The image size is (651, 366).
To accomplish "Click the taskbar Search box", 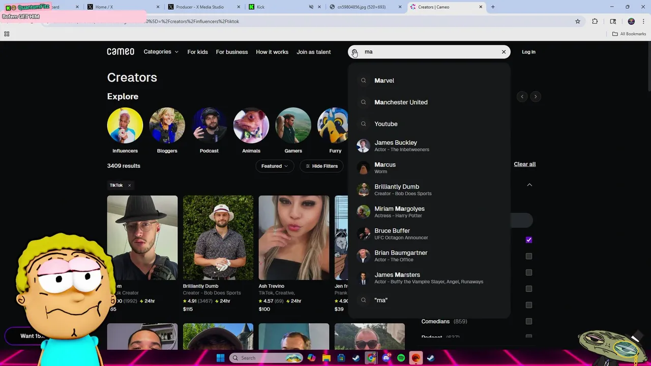I will 266,358.
